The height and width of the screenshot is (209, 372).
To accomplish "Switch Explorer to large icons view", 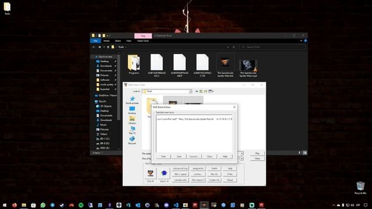I will click(305, 153).
